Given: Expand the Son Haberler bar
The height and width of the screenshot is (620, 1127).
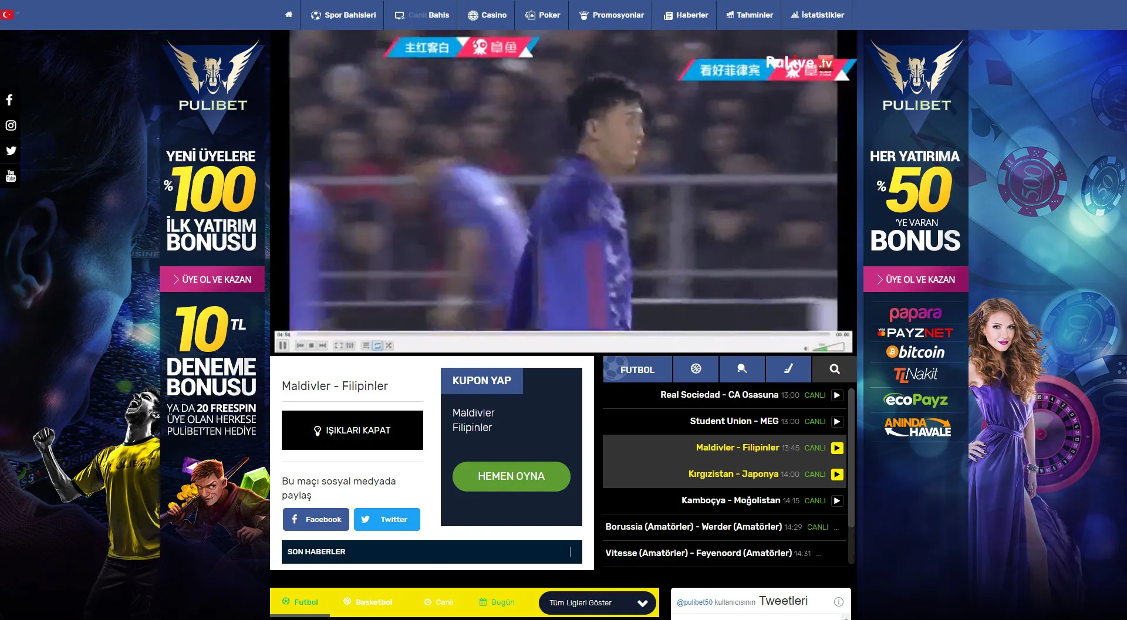Looking at the screenshot, I should 431,552.
